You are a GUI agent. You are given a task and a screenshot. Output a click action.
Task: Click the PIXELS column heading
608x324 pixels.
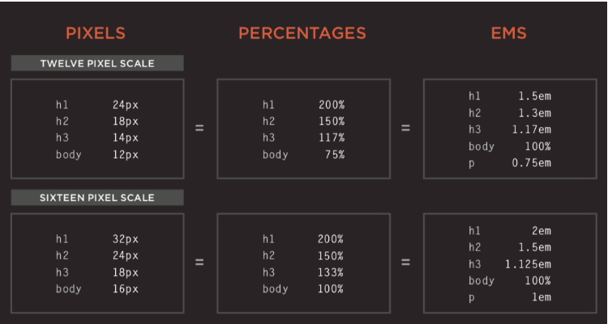(96, 33)
